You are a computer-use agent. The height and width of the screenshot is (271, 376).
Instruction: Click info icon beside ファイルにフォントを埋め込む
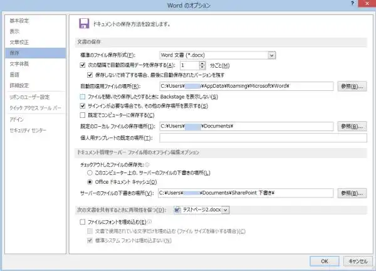[150, 222]
